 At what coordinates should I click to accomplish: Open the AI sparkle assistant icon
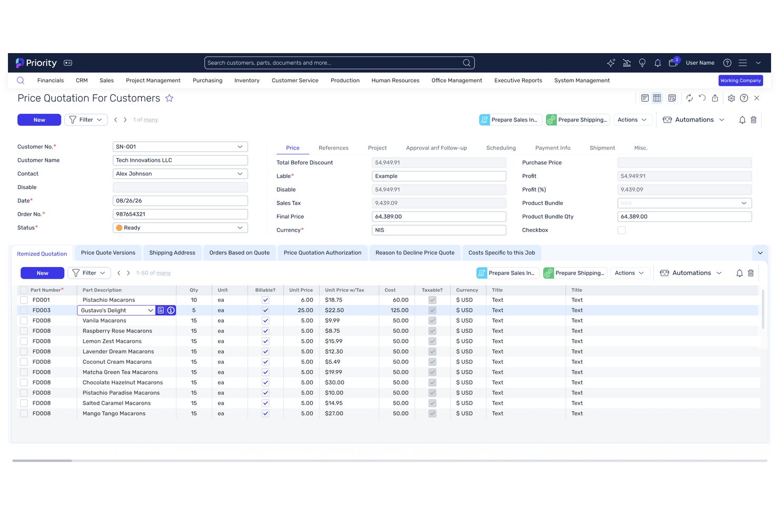[x=611, y=63]
